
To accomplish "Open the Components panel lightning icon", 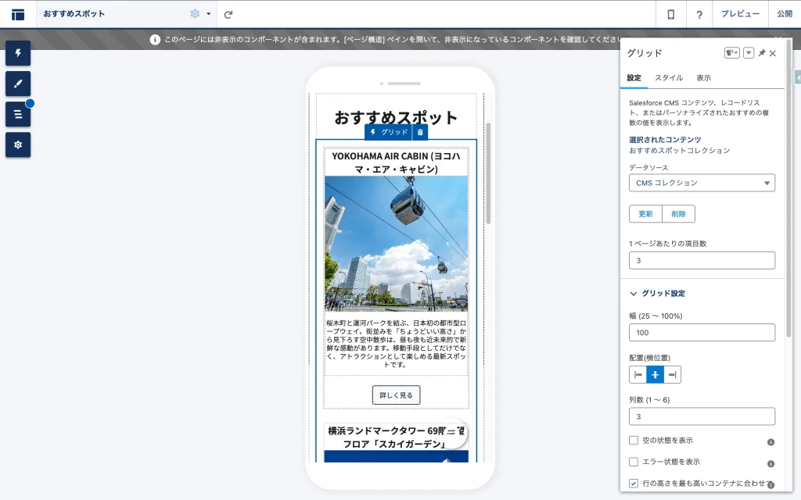I will tap(18, 53).
